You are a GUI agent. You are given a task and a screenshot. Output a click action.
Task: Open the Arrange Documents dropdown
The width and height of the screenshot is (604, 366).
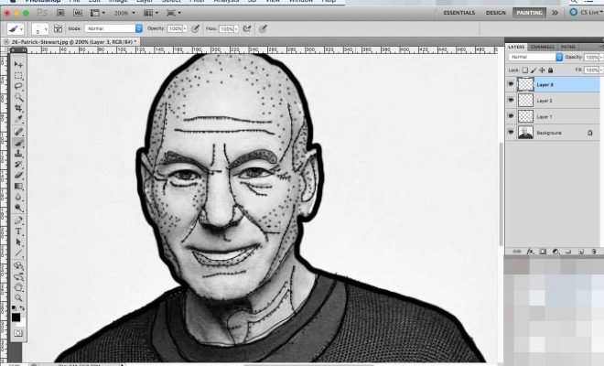point(151,13)
